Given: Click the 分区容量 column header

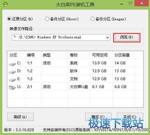Looking at the screenshot, I should click(123, 55).
